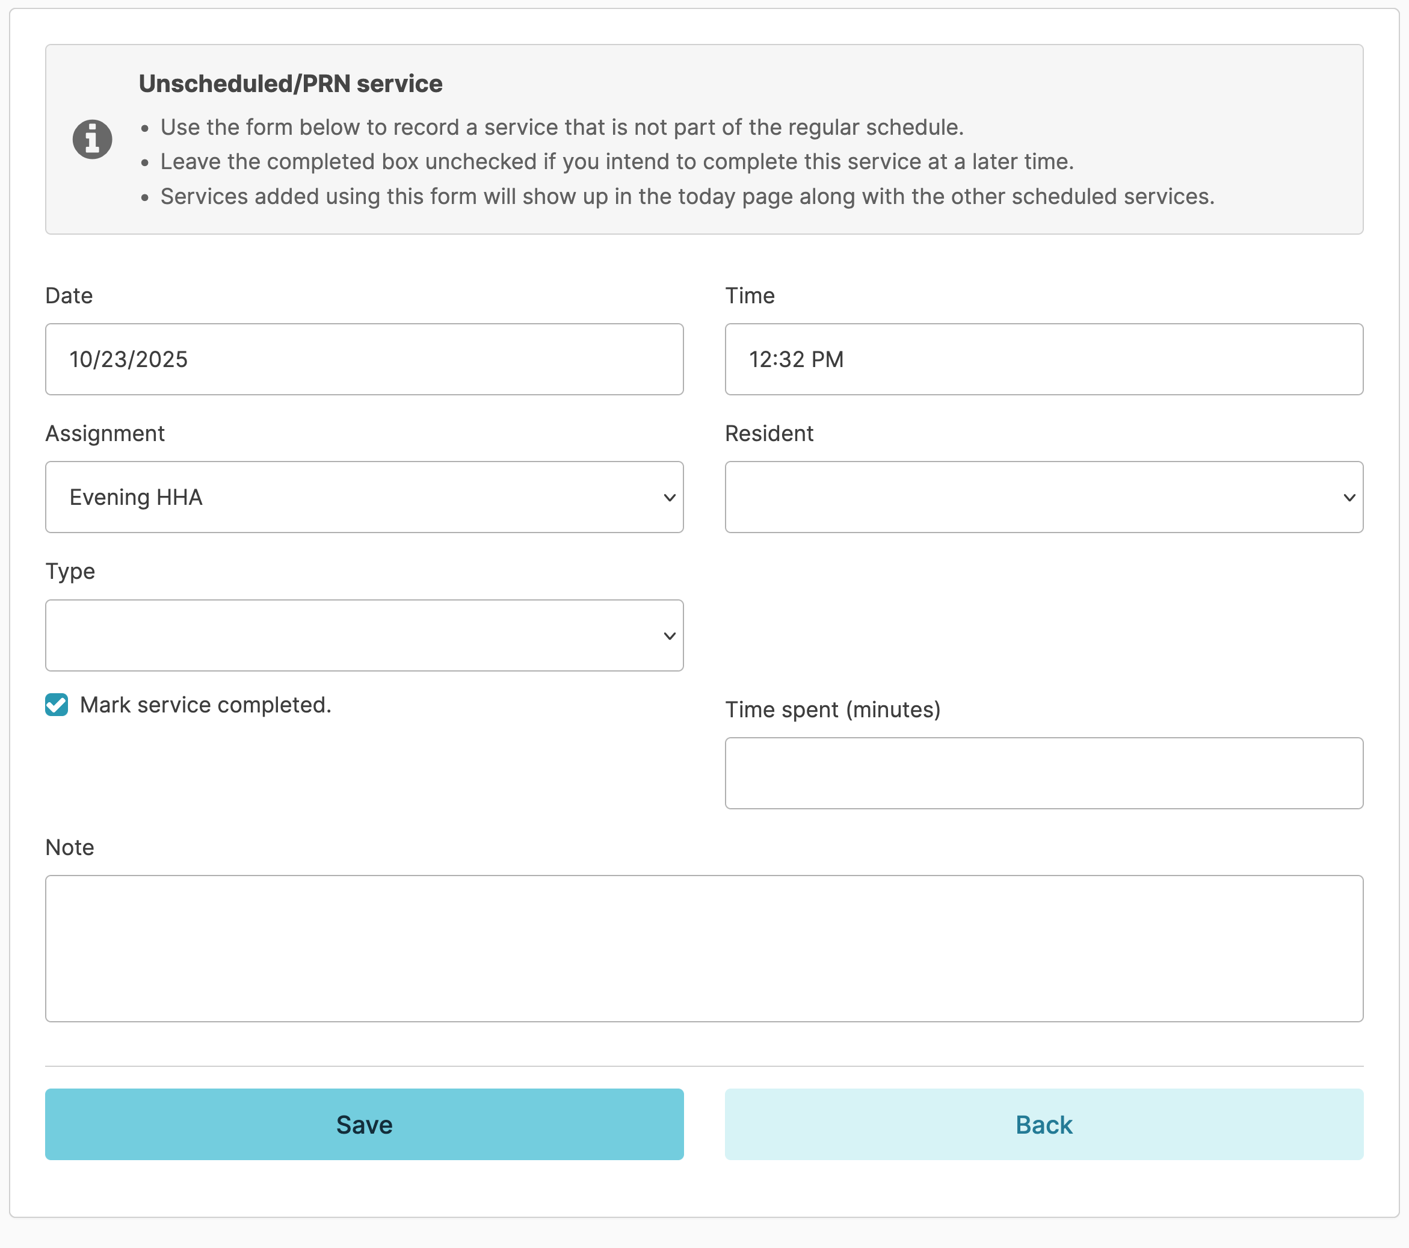The image size is (1409, 1248).
Task: Click the Assignment dropdown chevron arrow
Action: [668, 498]
